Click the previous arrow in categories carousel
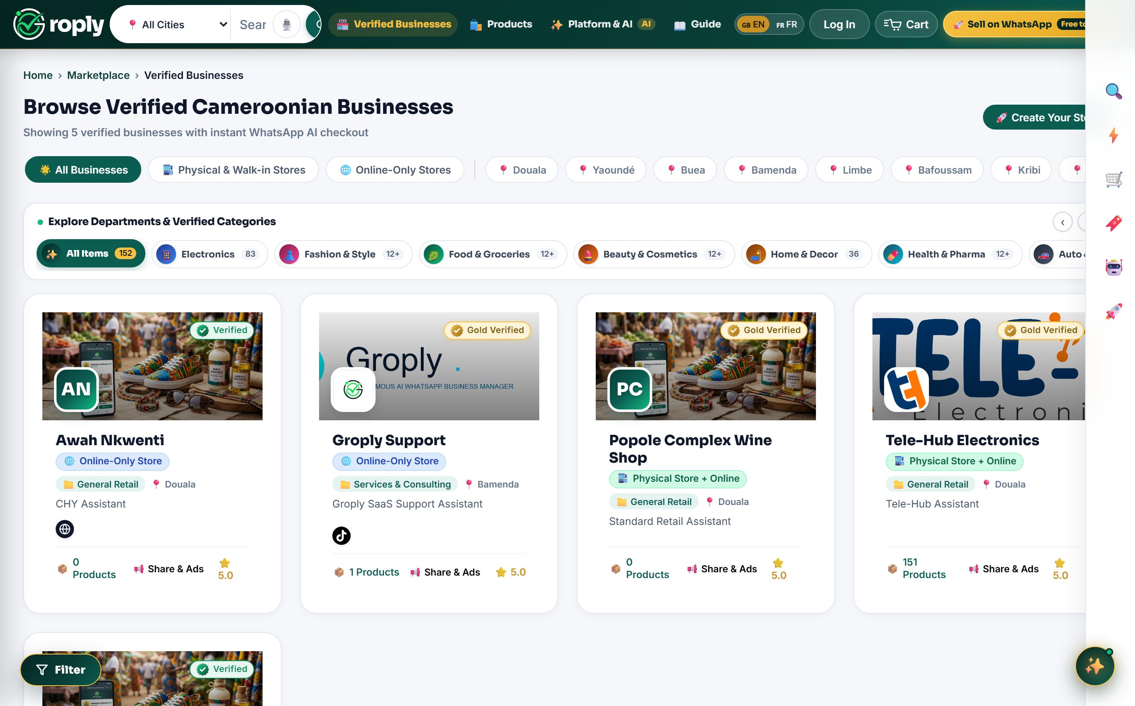 [1062, 222]
